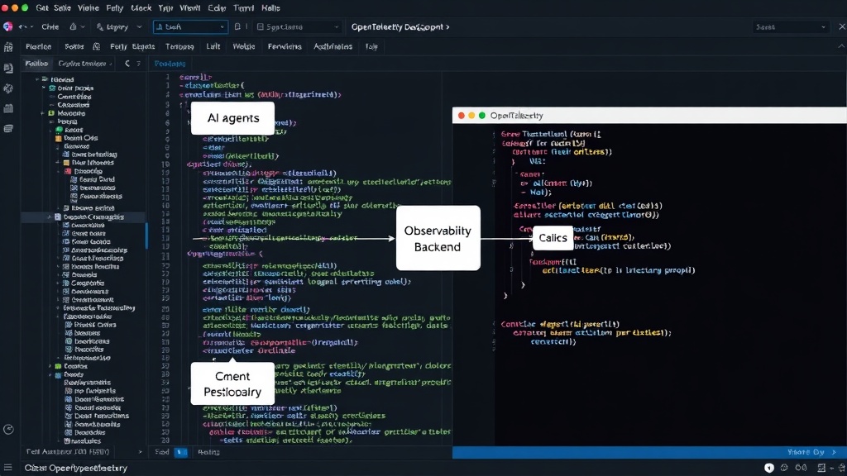Click the white shield icon in bottom-right status
The height and width of the screenshot is (476, 847).
769,468
